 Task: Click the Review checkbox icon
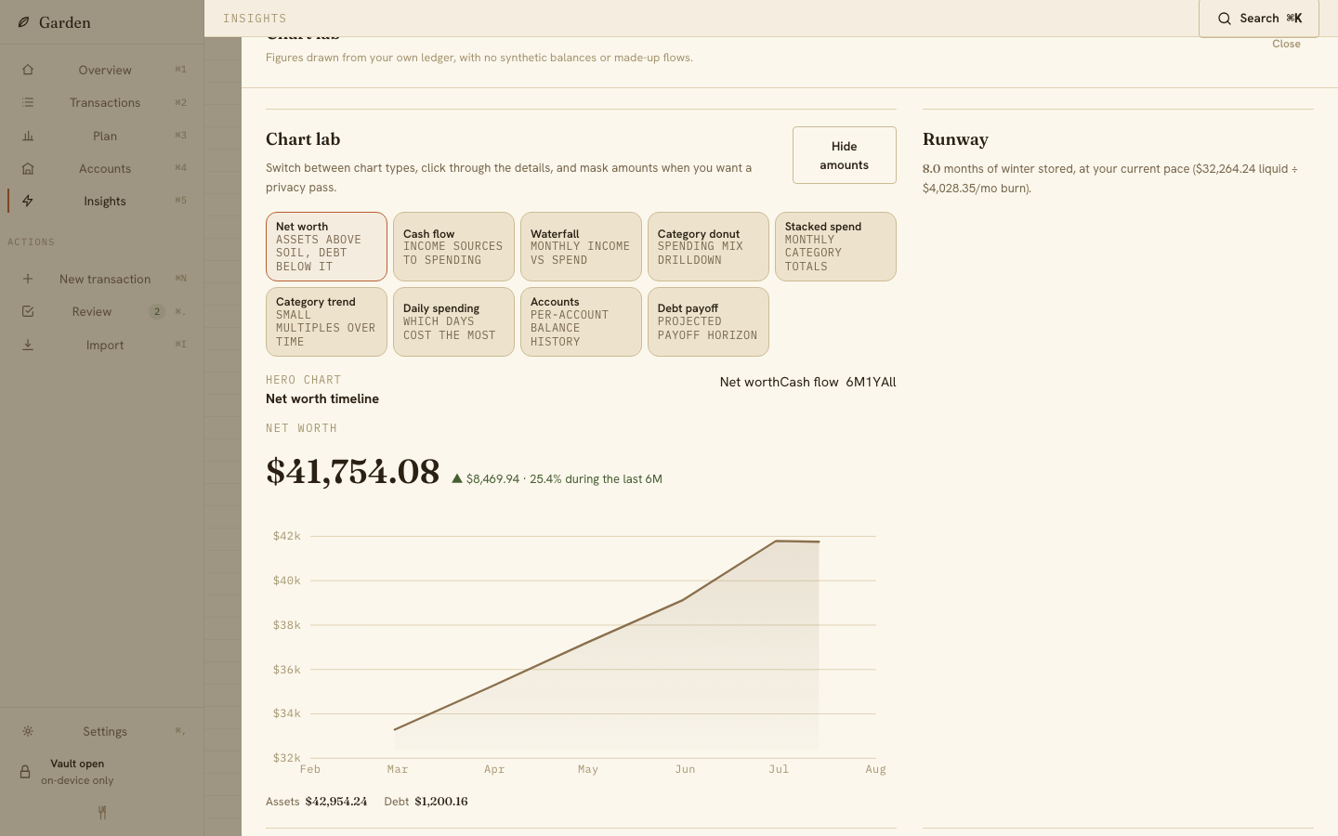pos(28,311)
